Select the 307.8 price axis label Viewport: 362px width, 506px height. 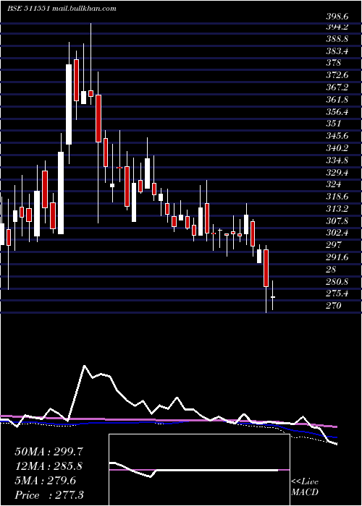click(337, 221)
